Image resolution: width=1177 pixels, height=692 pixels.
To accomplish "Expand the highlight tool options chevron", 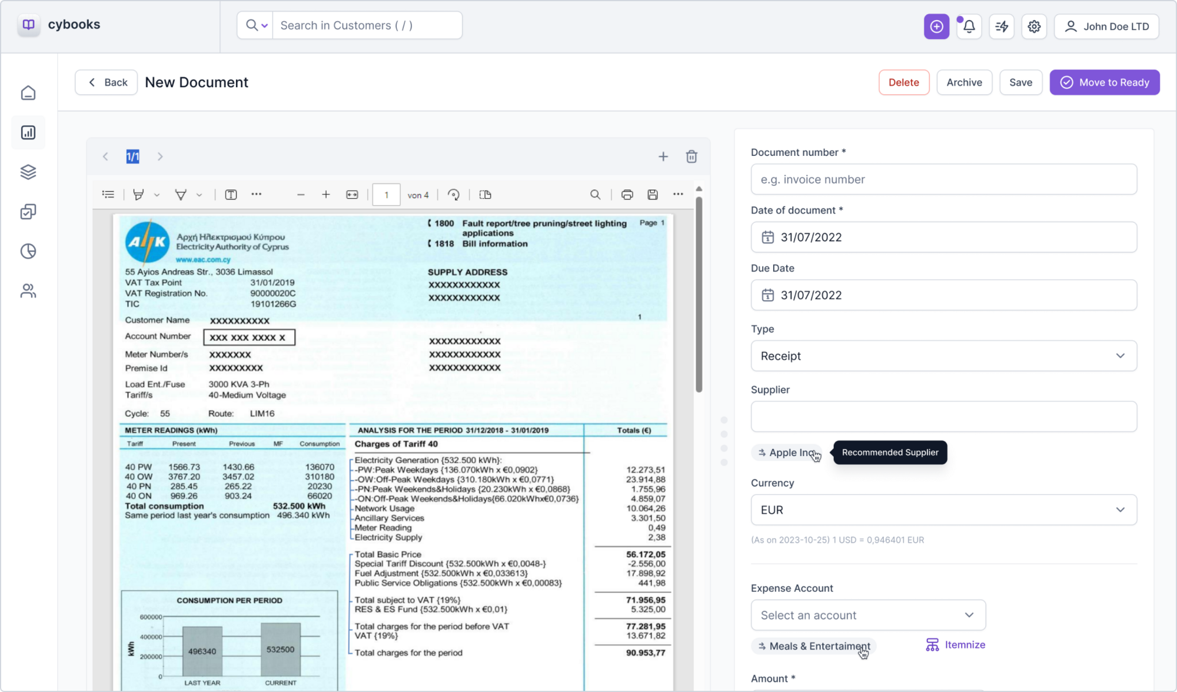I will pos(157,195).
